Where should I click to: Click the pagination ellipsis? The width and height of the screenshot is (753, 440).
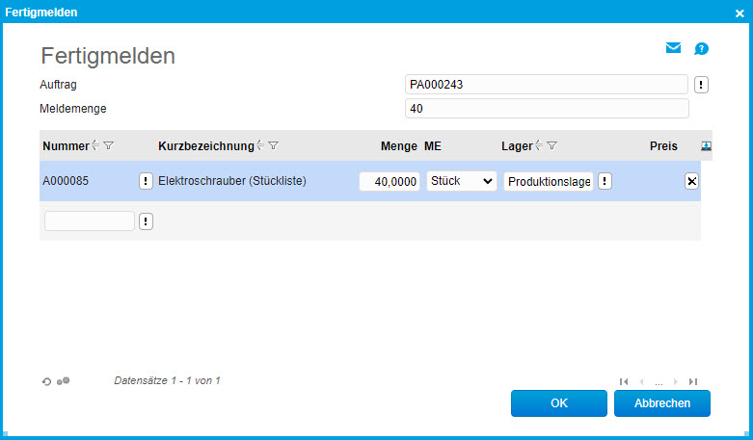coord(659,382)
